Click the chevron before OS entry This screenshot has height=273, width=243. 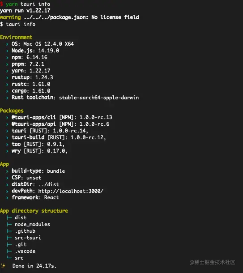pos(7,44)
